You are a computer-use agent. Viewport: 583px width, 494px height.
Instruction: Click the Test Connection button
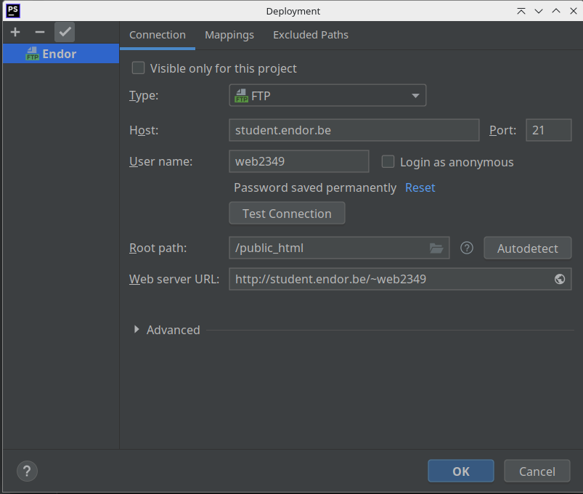coord(287,214)
